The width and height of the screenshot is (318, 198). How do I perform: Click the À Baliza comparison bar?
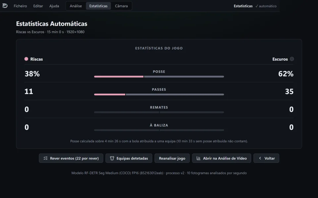pyautogui.click(x=159, y=130)
